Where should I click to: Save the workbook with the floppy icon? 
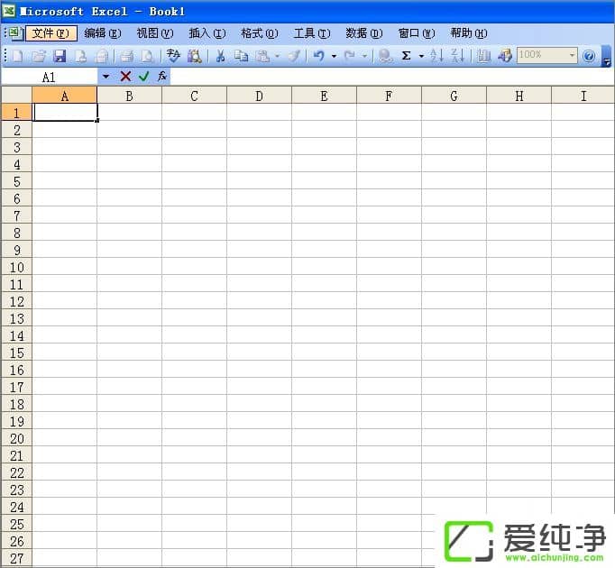click(60, 56)
